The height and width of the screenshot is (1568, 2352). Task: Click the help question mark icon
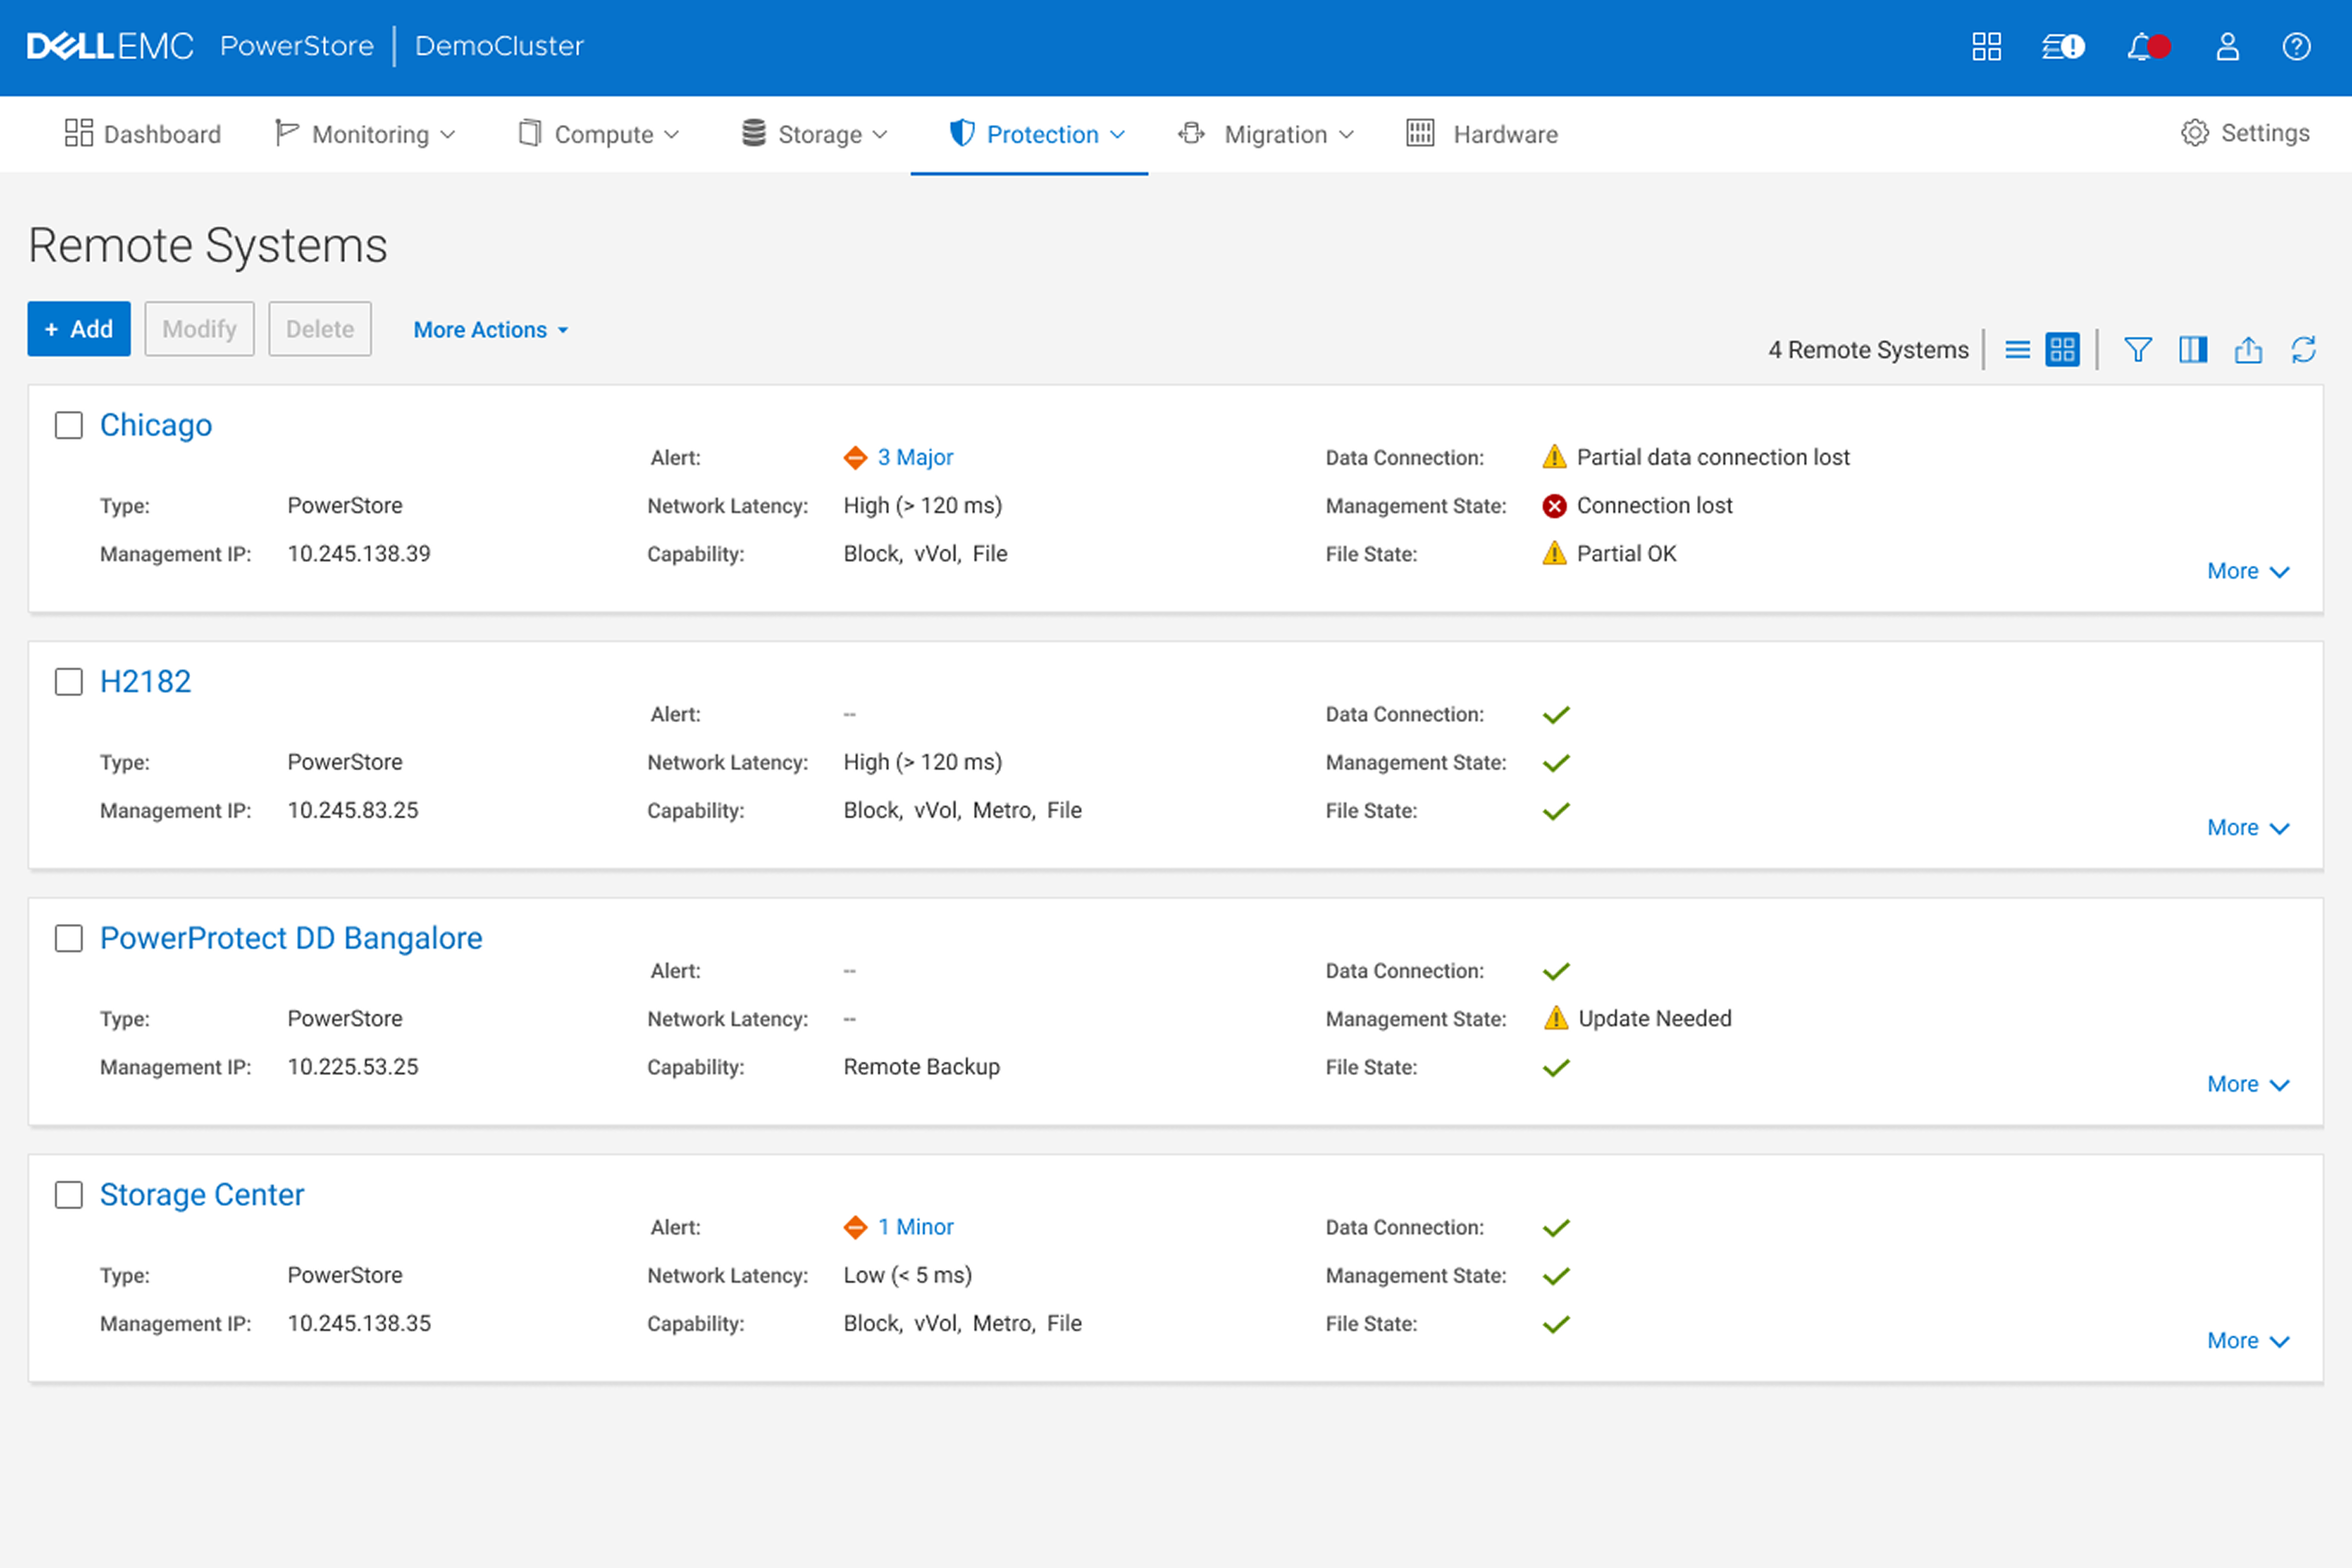(2296, 46)
